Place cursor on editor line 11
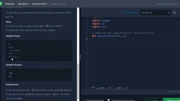The width and height of the screenshot is (180, 101). point(136,39)
